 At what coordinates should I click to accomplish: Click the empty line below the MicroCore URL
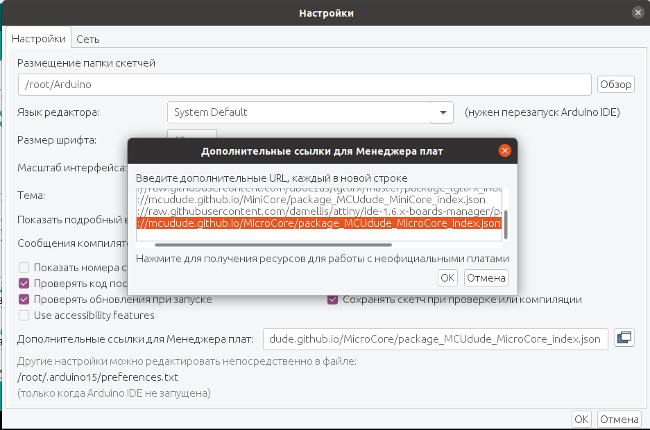(x=319, y=234)
